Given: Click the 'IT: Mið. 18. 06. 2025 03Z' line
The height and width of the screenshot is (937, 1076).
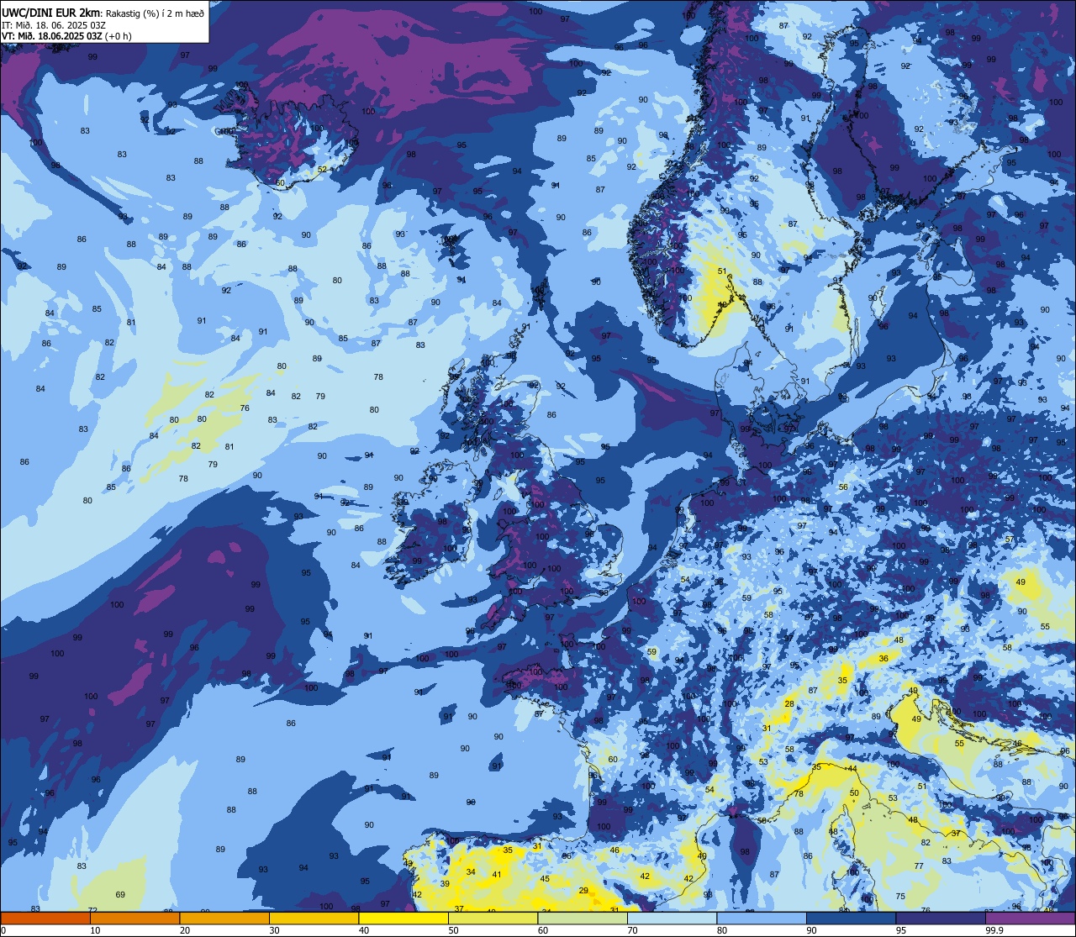Looking at the screenshot, I should [54, 24].
